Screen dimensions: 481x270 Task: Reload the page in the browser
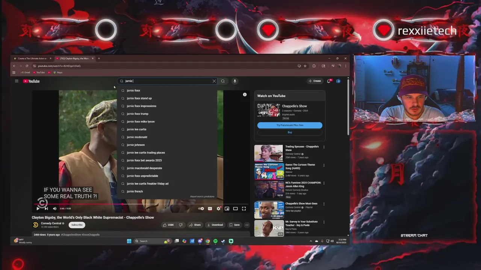(27, 66)
